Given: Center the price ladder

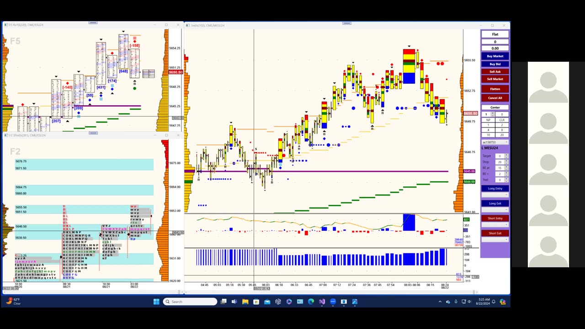Looking at the screenshot, I should click(x=495, y=107).
